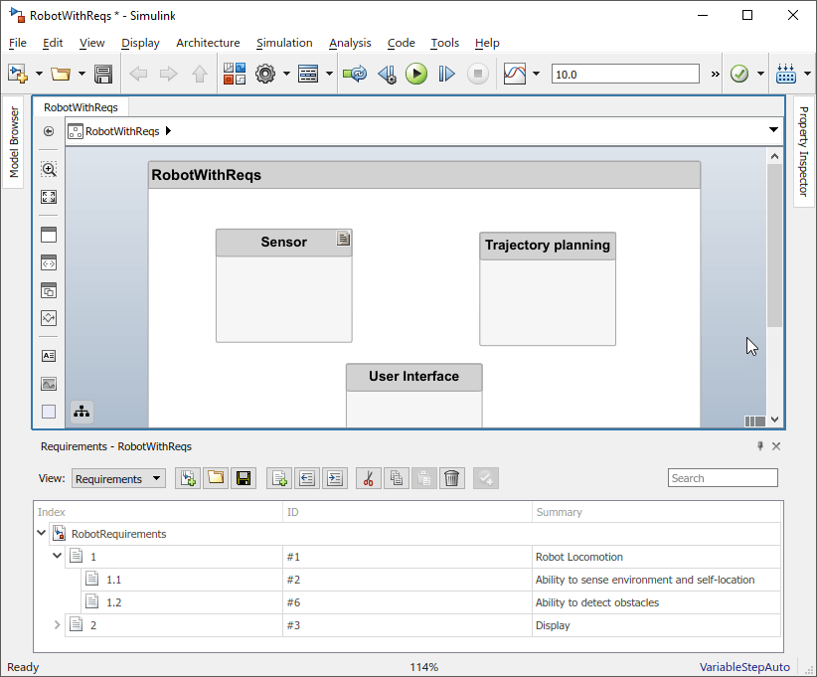Delete a requirement using the trash icon
817x677 pixels.
[452, 478]
